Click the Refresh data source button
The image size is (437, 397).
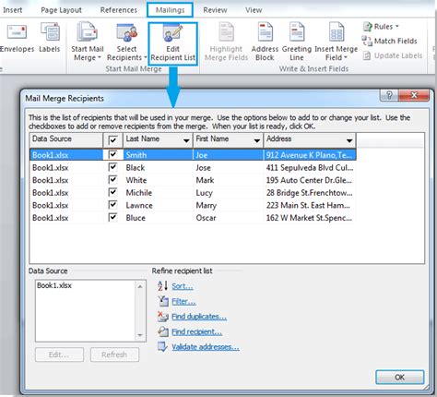coord(114,355)
